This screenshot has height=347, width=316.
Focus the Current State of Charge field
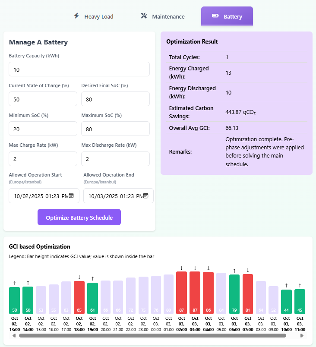pyautogui.click(x=43, y=99)
